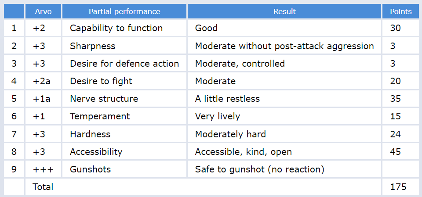Click the Partial performance column header
This screenshot has width=422, height=197.
[124, 11]
